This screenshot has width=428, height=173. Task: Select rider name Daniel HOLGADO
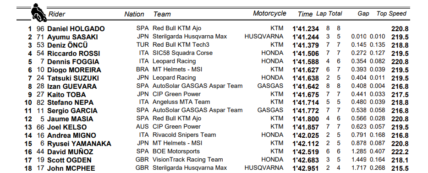[x=76, y=29]
